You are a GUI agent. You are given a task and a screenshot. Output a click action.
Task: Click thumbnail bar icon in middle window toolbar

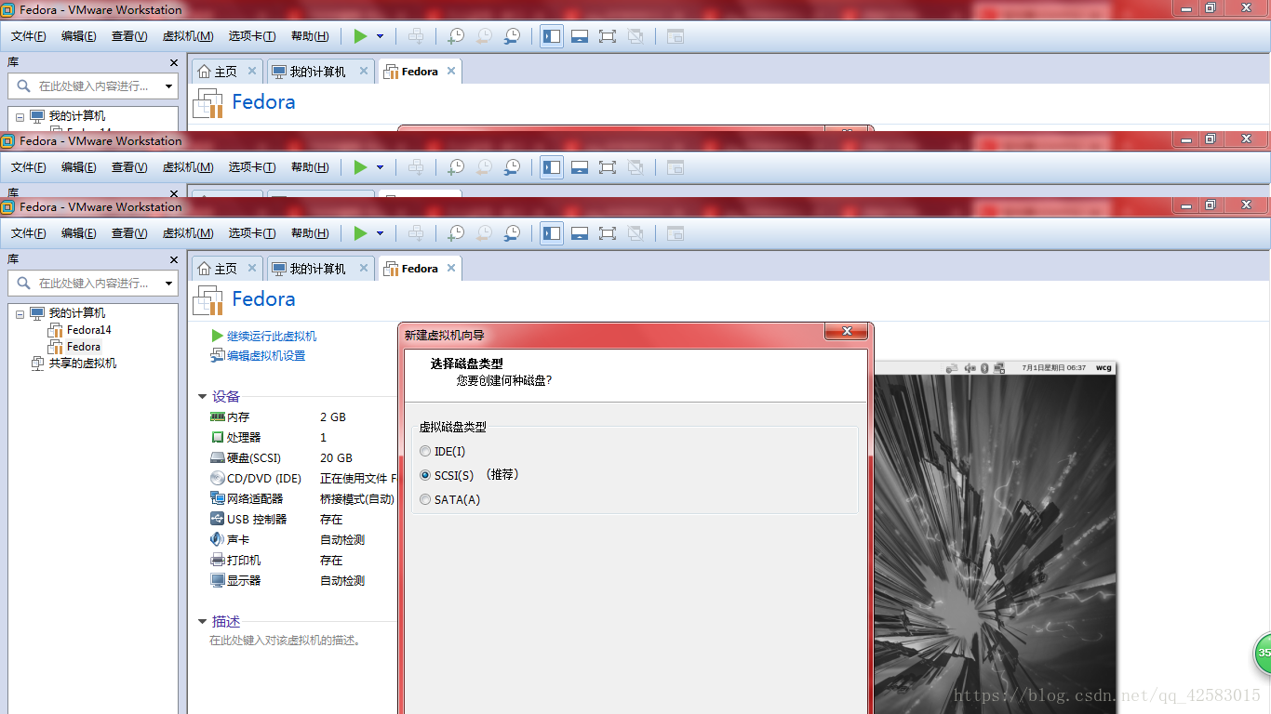(x=580, y=167)
